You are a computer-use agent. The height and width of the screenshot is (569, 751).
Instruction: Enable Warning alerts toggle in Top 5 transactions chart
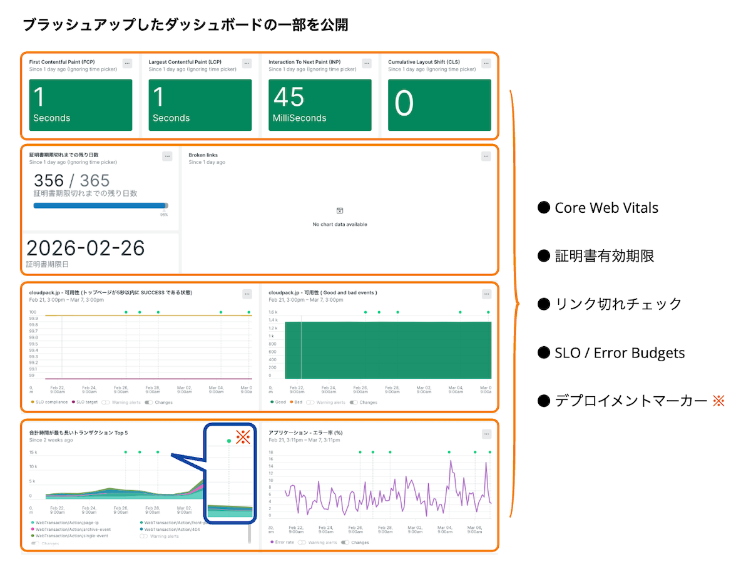pyautogui.click(x=144, y=536)
